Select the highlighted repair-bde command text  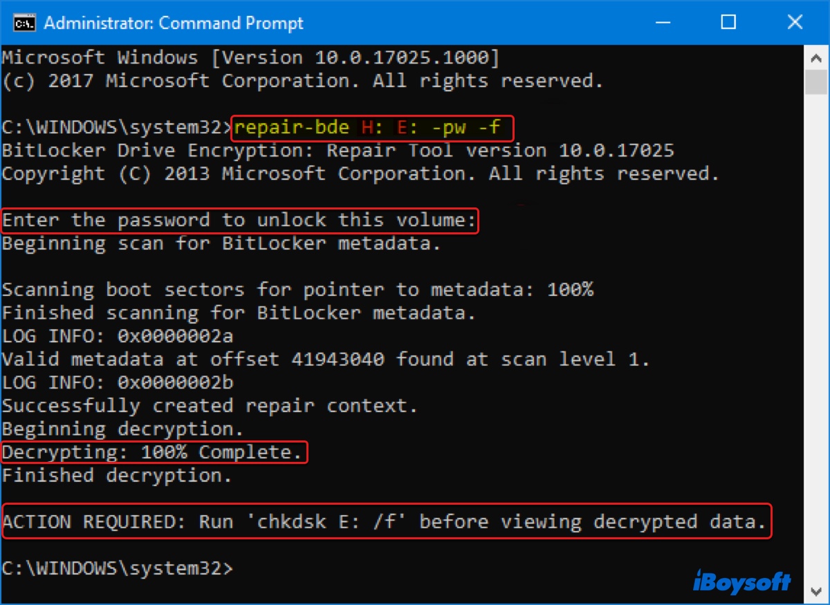point(372,127)
